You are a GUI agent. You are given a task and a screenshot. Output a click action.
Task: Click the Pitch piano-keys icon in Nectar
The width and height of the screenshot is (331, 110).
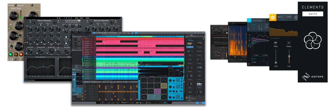click(x=276, y=43)
